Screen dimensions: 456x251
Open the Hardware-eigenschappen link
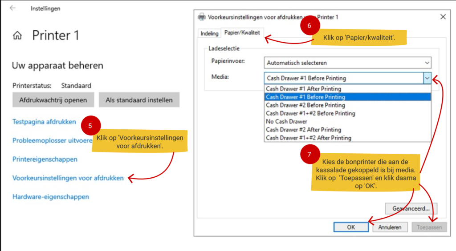(51, 197)
